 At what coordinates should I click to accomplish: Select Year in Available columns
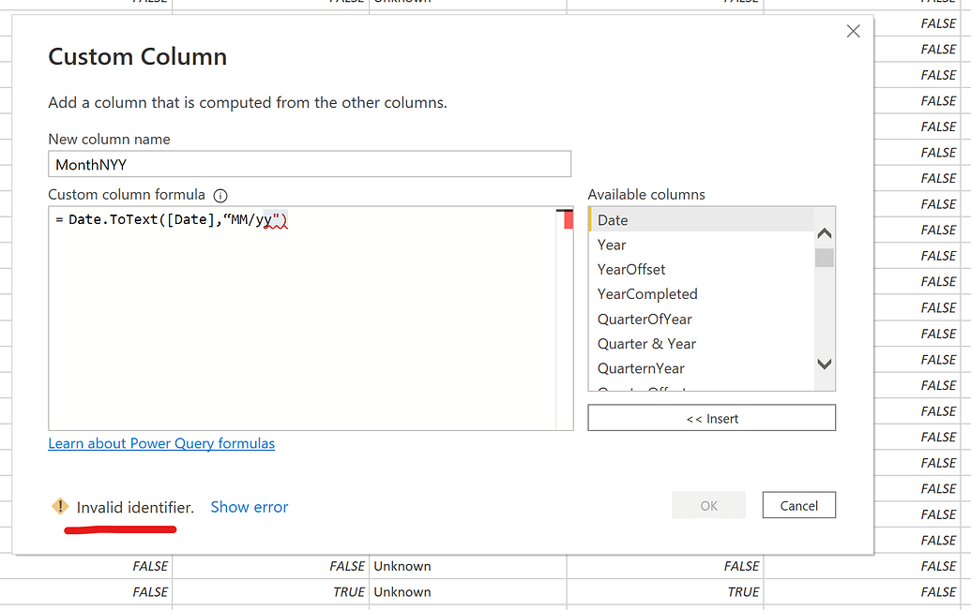(701, 245)
